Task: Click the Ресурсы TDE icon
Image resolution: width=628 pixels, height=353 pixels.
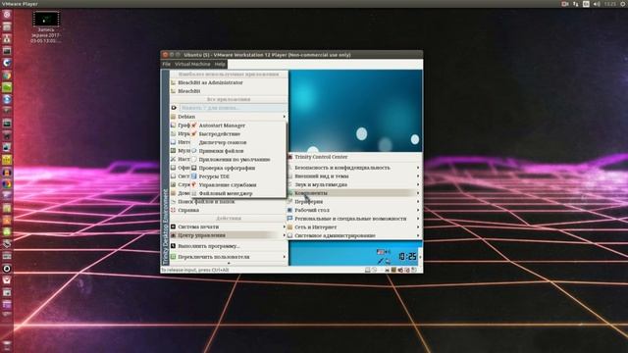Action: click(x=194, y=176)
